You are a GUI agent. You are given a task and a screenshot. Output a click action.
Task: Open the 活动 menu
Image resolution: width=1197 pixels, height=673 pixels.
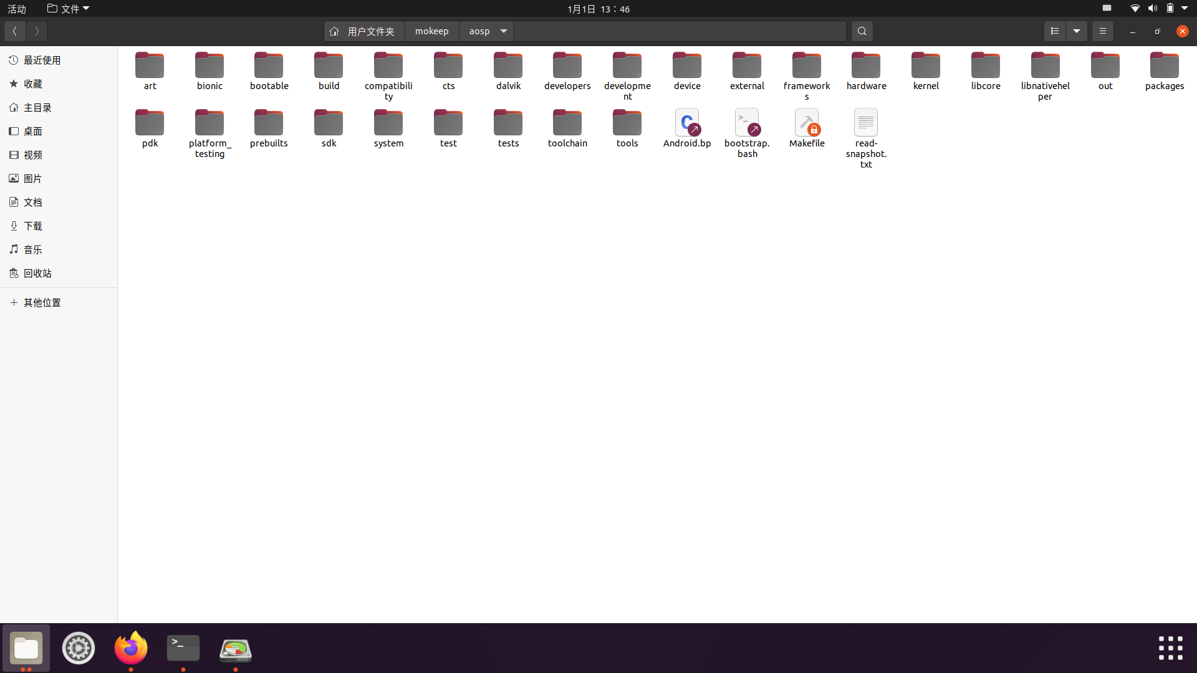(16, 8)
